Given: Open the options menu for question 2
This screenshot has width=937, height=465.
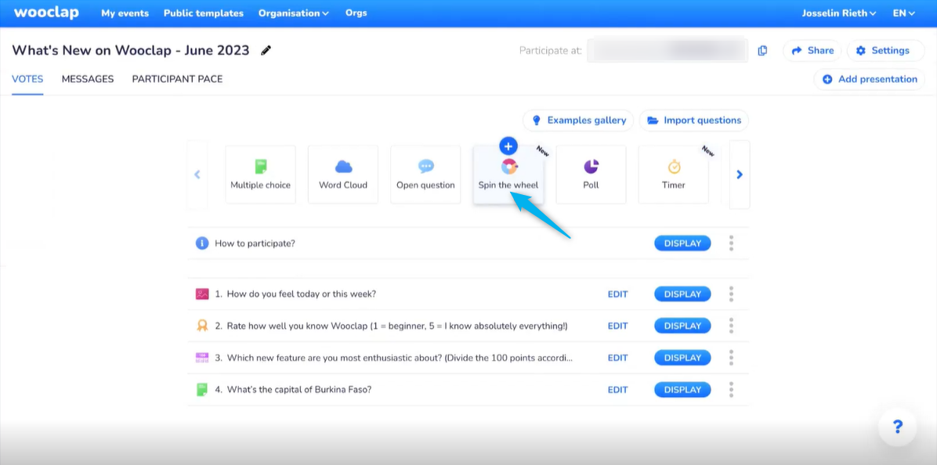Looking at the screenshot, I should click(731, 326).
